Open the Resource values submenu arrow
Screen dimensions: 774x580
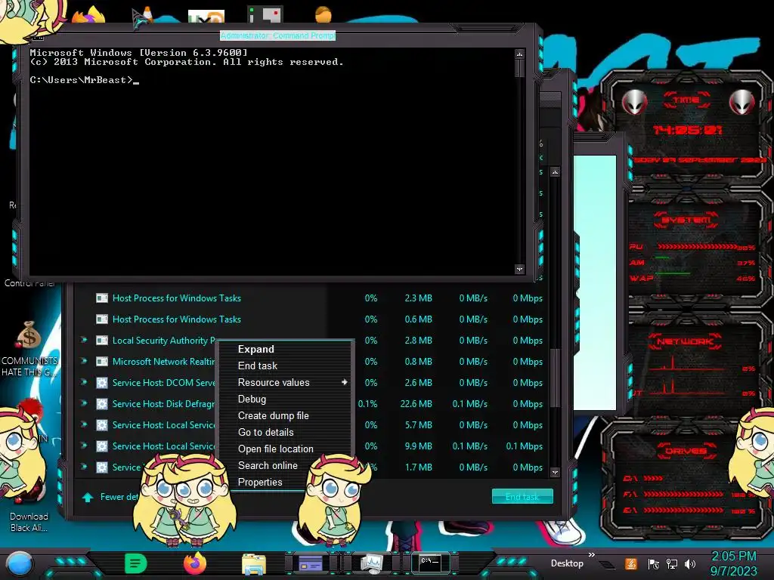pos(344,382)
